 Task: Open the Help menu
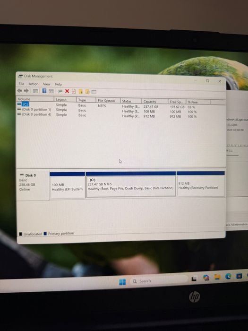pos(58,85)
